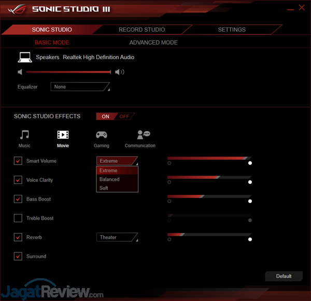Viewport: 311px width, 301px height.
Task: Click the Default button
Action: 284,276
